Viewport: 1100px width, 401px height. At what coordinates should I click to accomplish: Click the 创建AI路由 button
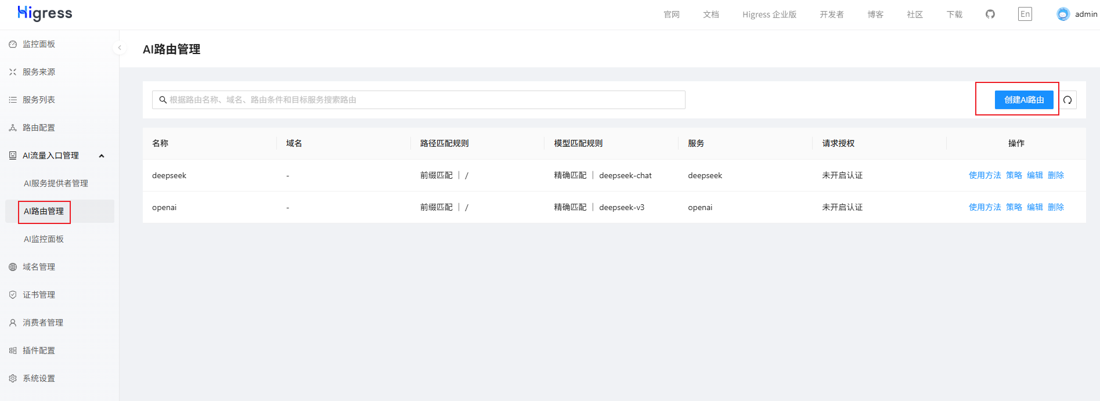click(x=1024, y=100)
